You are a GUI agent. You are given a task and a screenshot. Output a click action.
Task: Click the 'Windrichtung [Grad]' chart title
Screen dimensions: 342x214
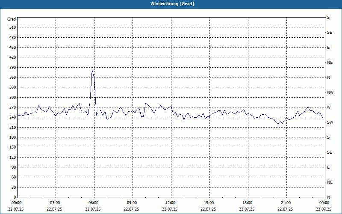pos(172,4)
